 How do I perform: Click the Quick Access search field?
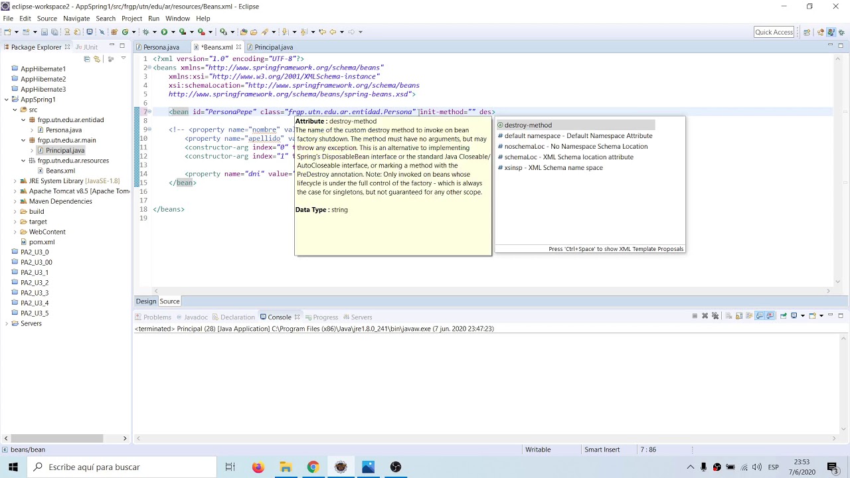[x=774, y=32]
